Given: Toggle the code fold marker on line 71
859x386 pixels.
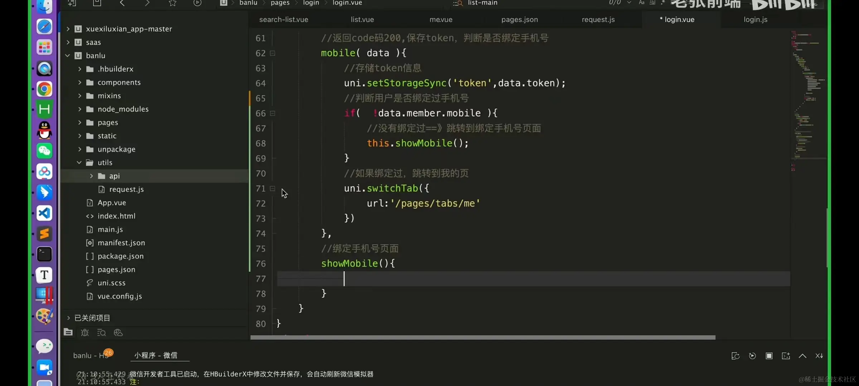Looking at the screenshot, I should 272,188.
